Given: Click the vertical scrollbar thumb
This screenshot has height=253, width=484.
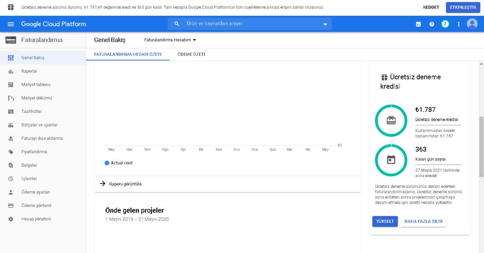Looking at the screenshot, I should (481, 147).
